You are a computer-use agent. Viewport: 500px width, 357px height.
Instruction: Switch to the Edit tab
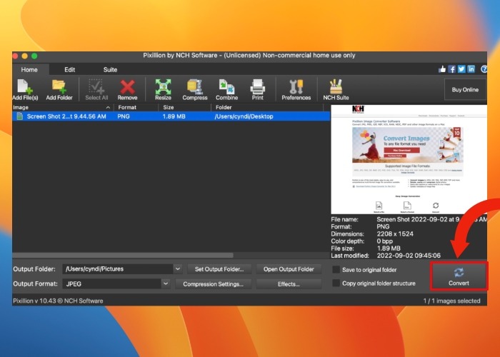(x=69, y=69)
